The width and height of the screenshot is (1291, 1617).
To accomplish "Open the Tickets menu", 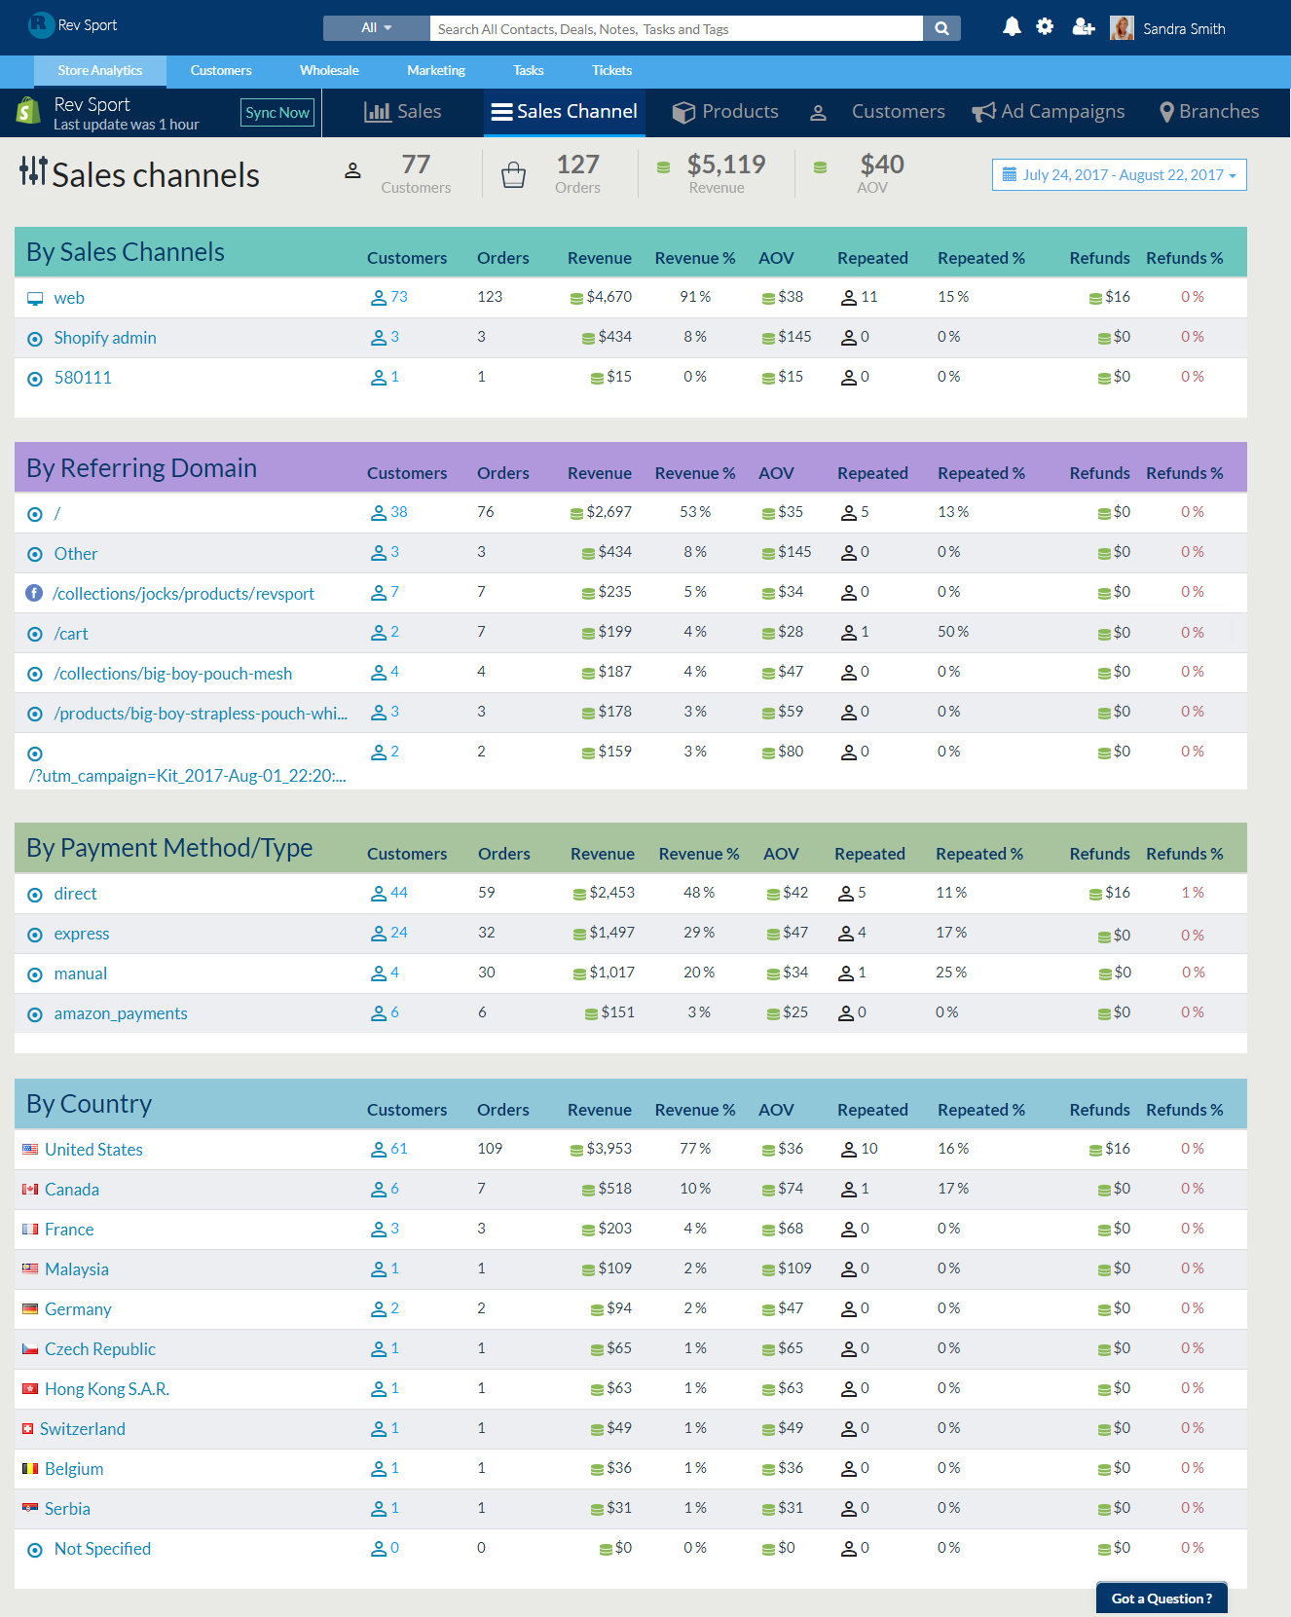I will [612, 71].
